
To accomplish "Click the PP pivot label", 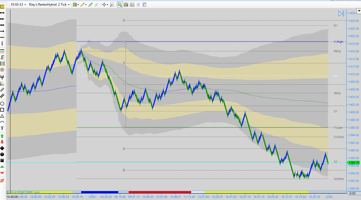I will (x=336, y=76).
